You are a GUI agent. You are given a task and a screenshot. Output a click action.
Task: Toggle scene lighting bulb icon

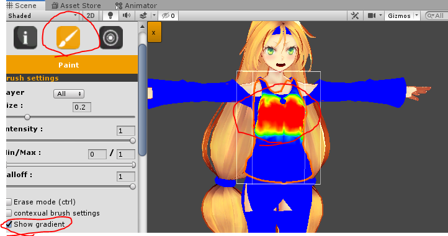[110, 15]
